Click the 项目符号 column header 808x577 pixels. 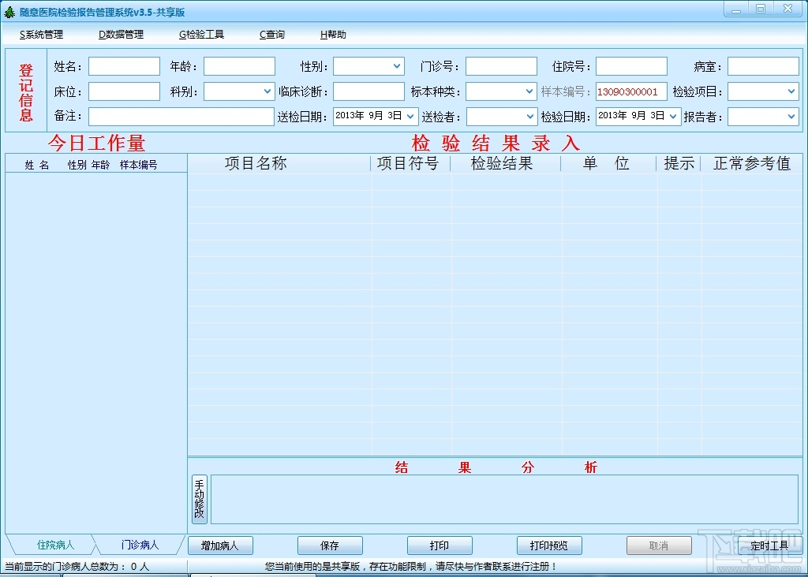coord(410,163)
